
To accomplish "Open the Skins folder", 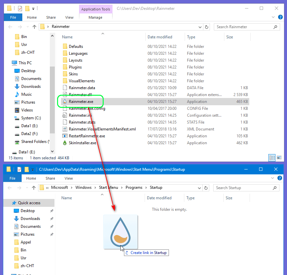I will click(x=73, y=74).
